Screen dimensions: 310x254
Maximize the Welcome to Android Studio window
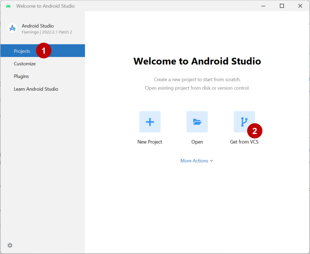coord(282,6)
